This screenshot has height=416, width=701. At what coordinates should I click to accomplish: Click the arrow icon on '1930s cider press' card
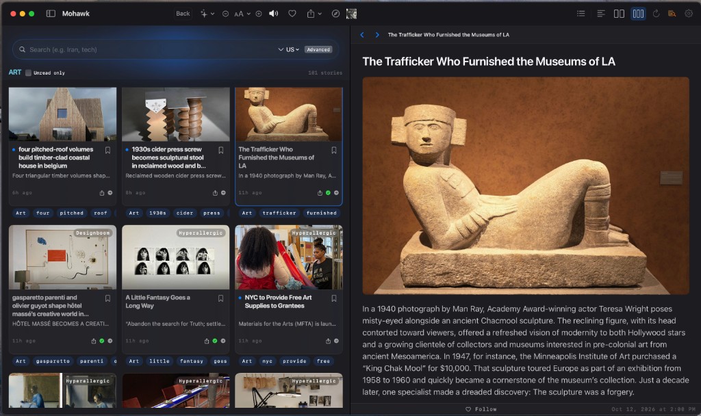(x=223, y=192)
